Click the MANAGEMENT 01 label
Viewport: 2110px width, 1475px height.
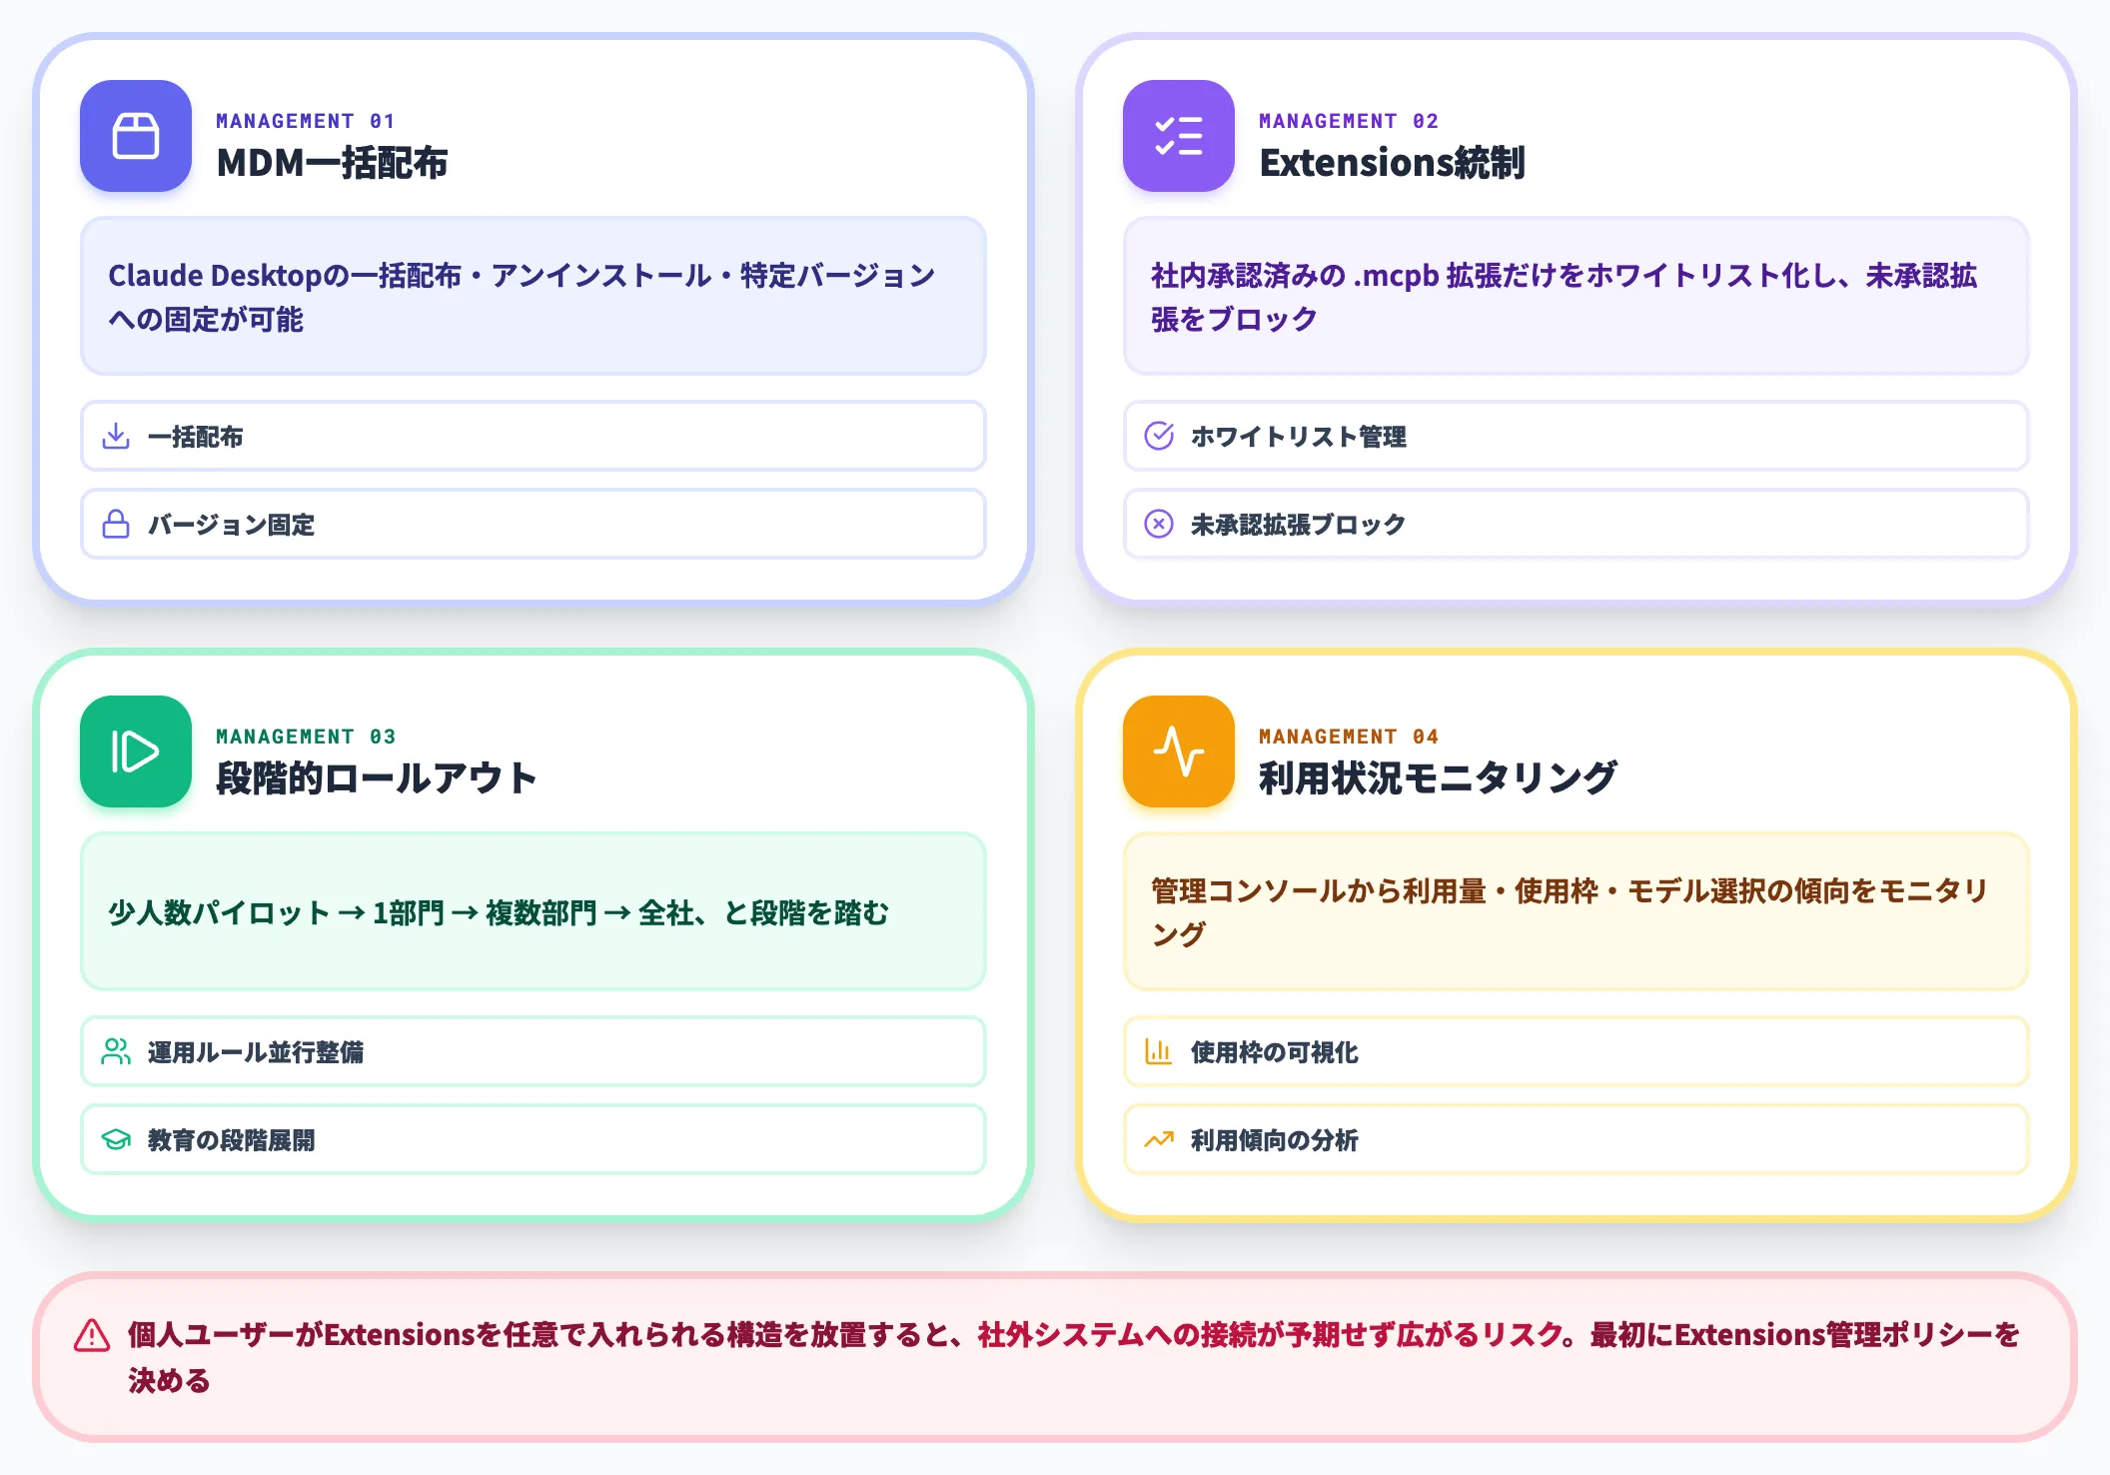pyautogui.click(x=306, y=121)
